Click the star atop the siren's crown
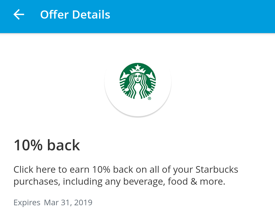Image resolution: width=275 pixels, height=219 pixels. [138, 67]
